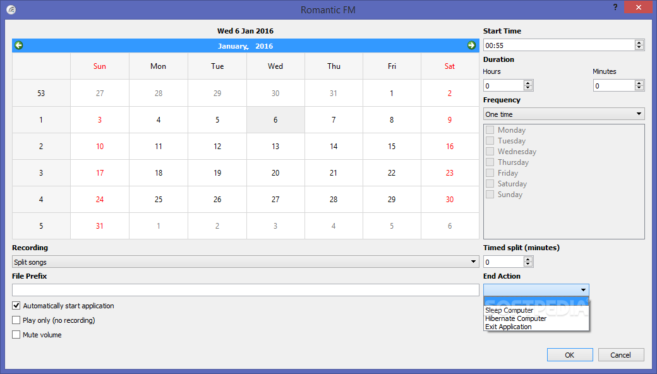Click into the File Prefix field
Image resolution: width=657 pixels, height=374 pixels.
246,290
